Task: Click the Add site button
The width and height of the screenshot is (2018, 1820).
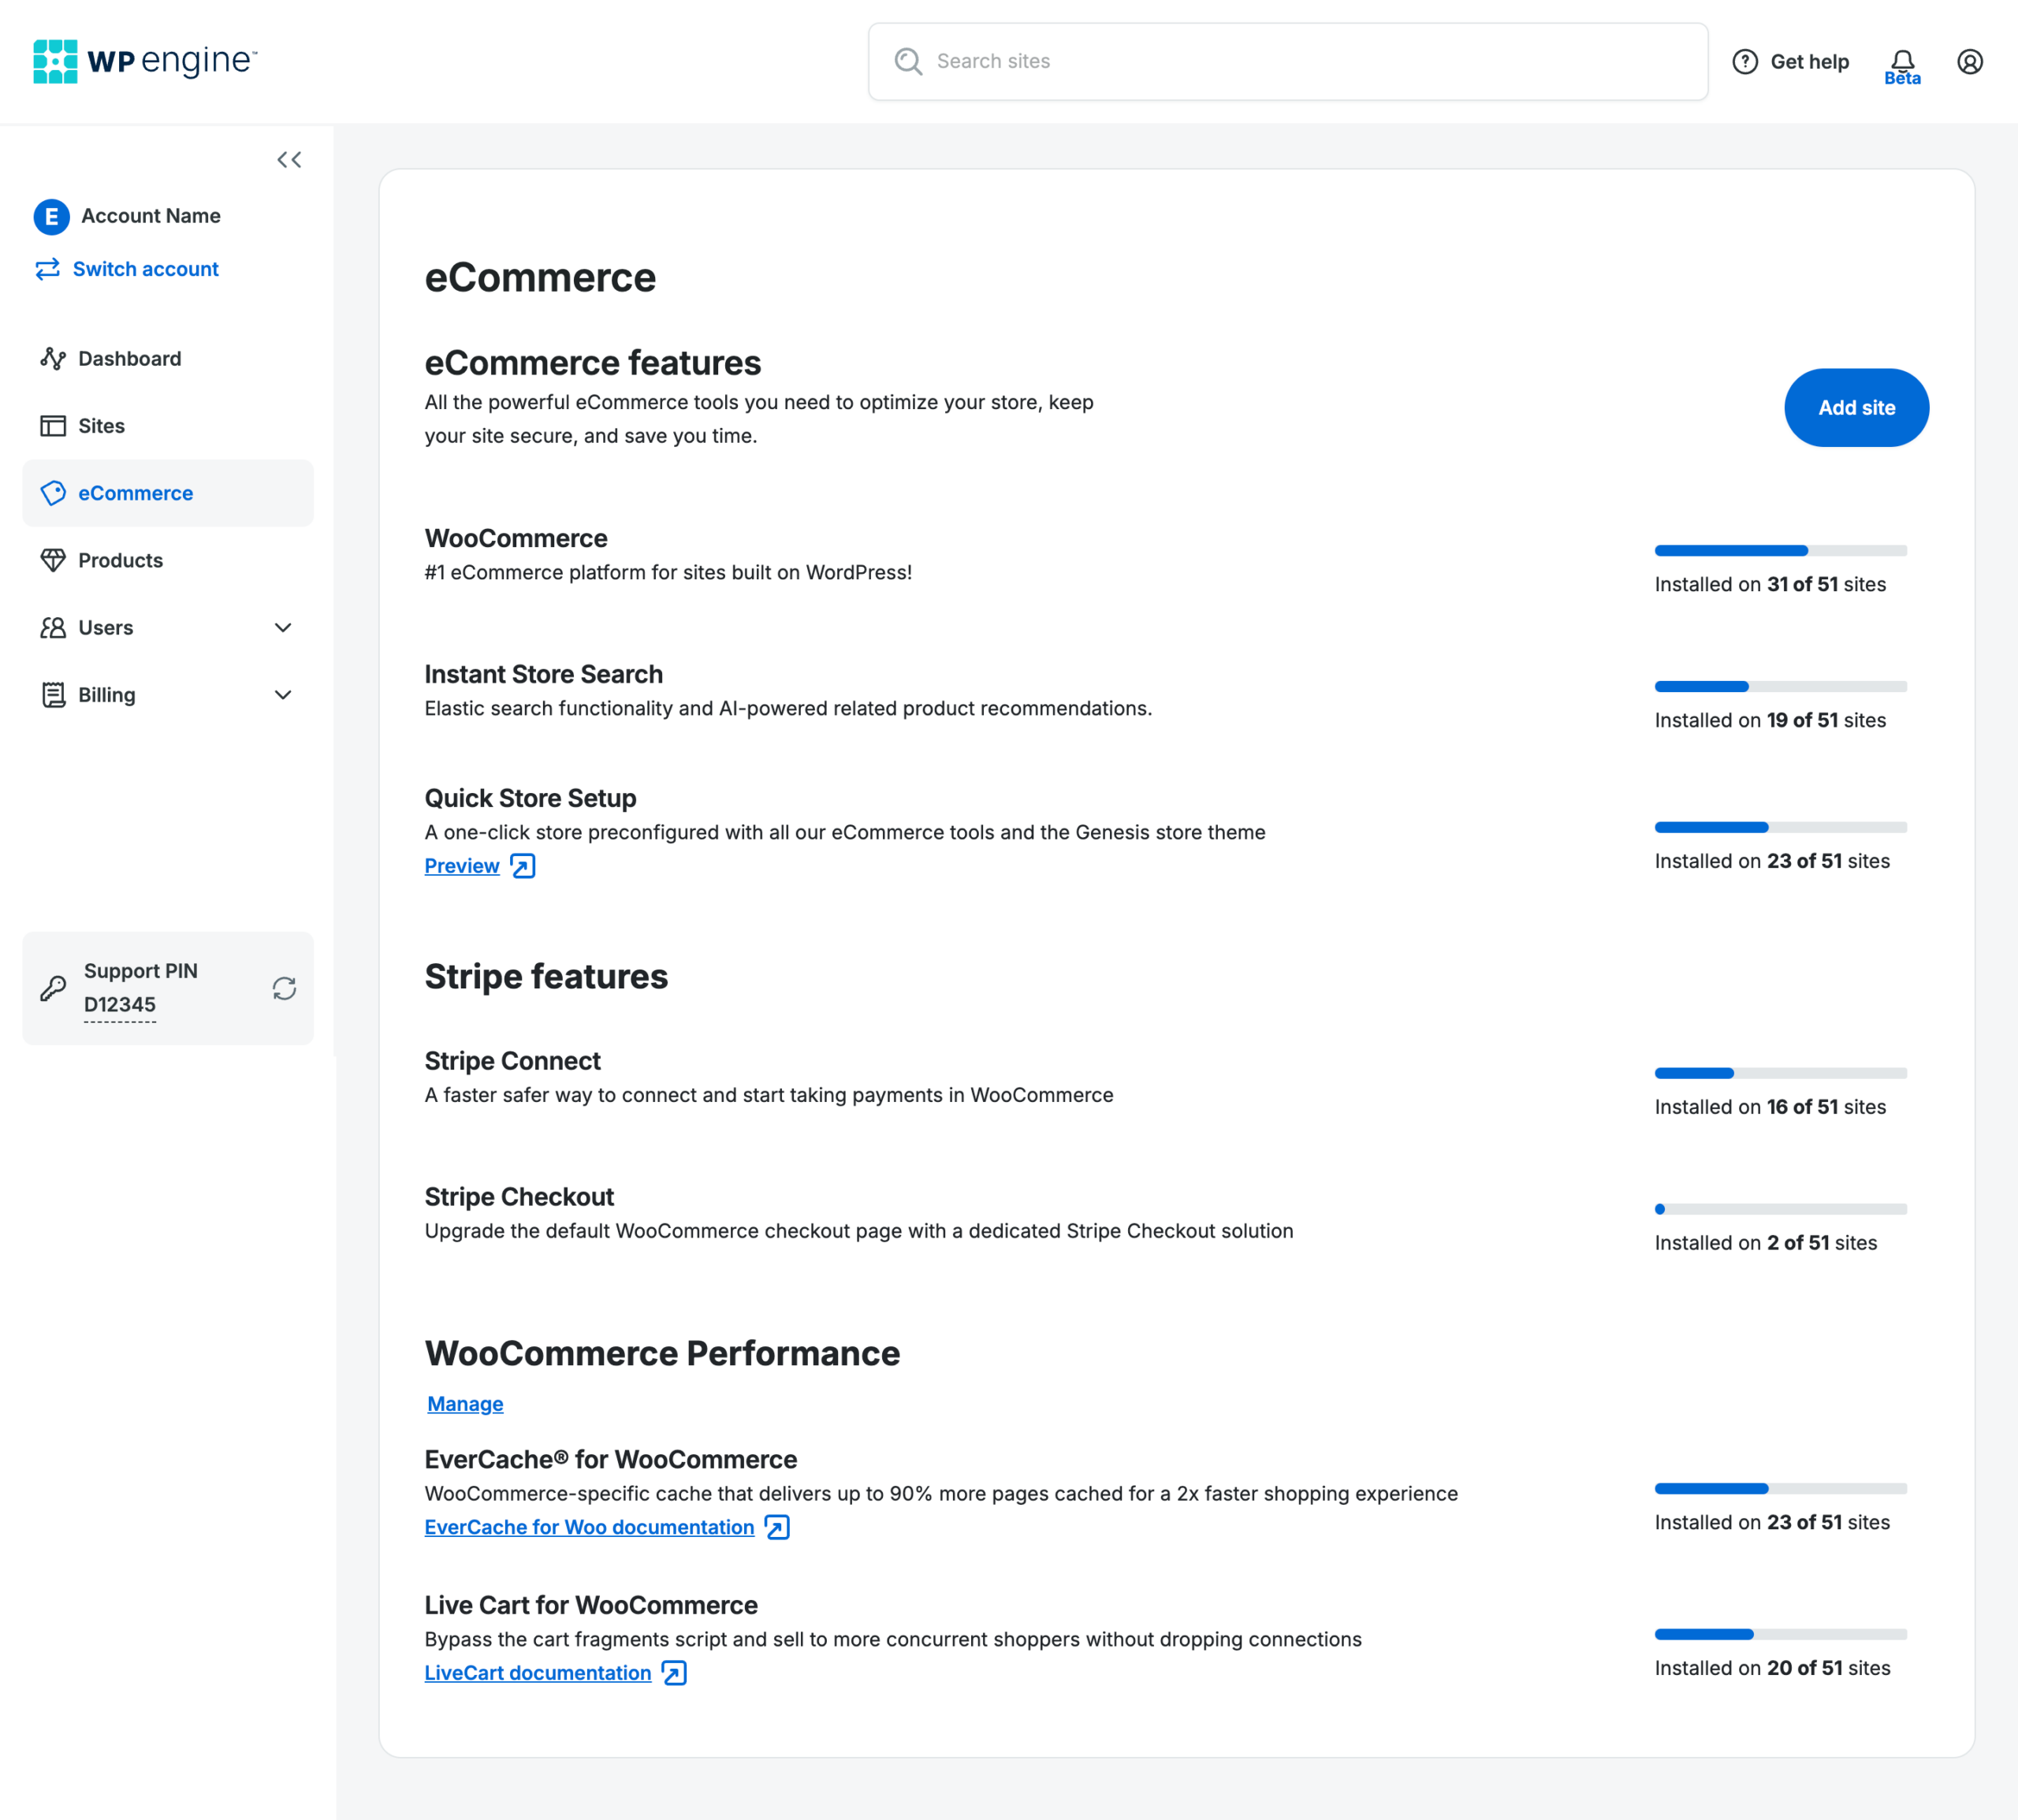Action: click(1856, 407)
